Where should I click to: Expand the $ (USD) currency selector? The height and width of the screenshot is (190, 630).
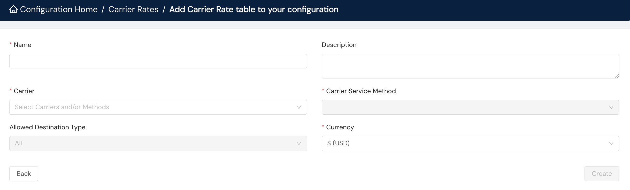tap(465, 144)
